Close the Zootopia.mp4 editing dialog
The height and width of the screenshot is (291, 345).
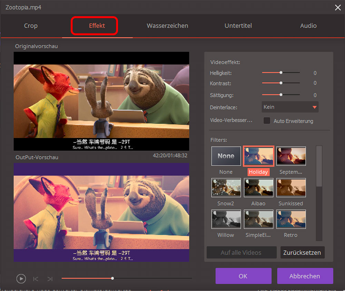click(x=338, y=8)
